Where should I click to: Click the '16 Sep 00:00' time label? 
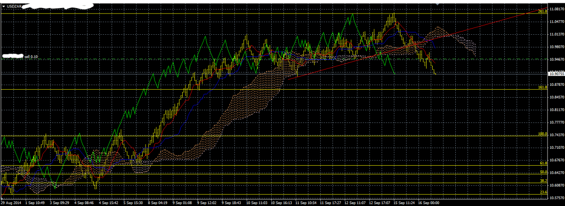coord(428,203)
